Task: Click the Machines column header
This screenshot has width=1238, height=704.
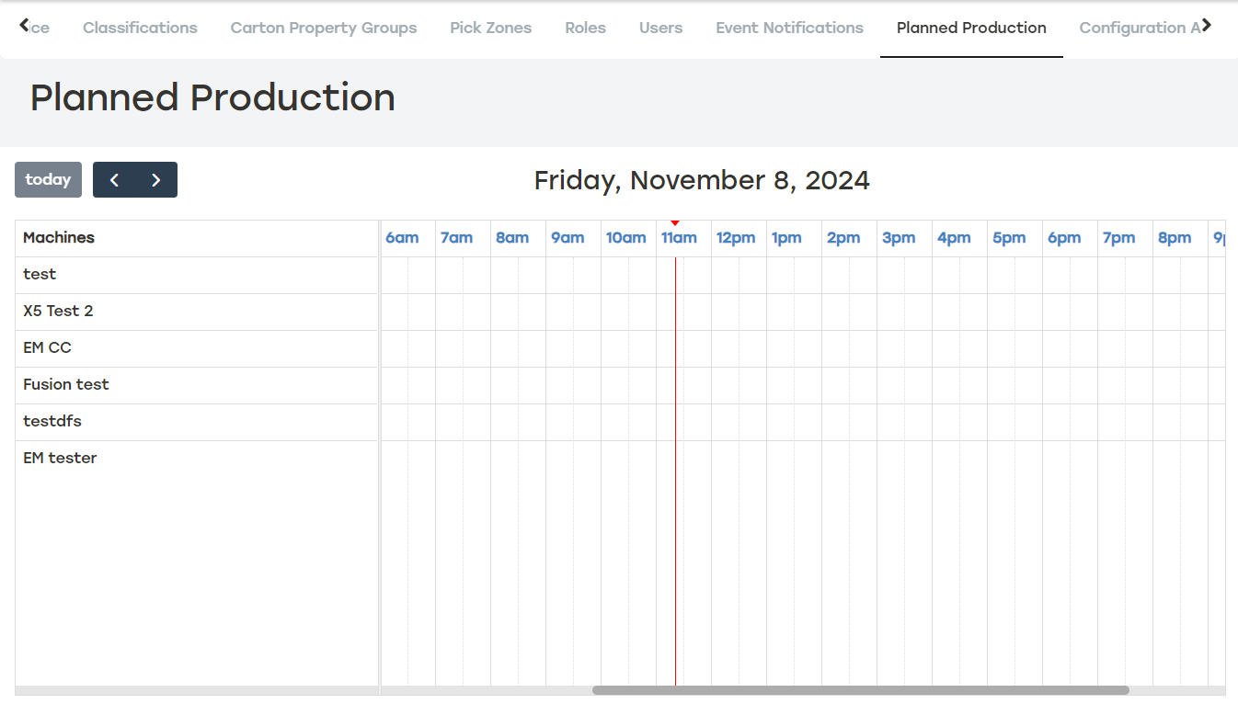Action: pos(58,237)
